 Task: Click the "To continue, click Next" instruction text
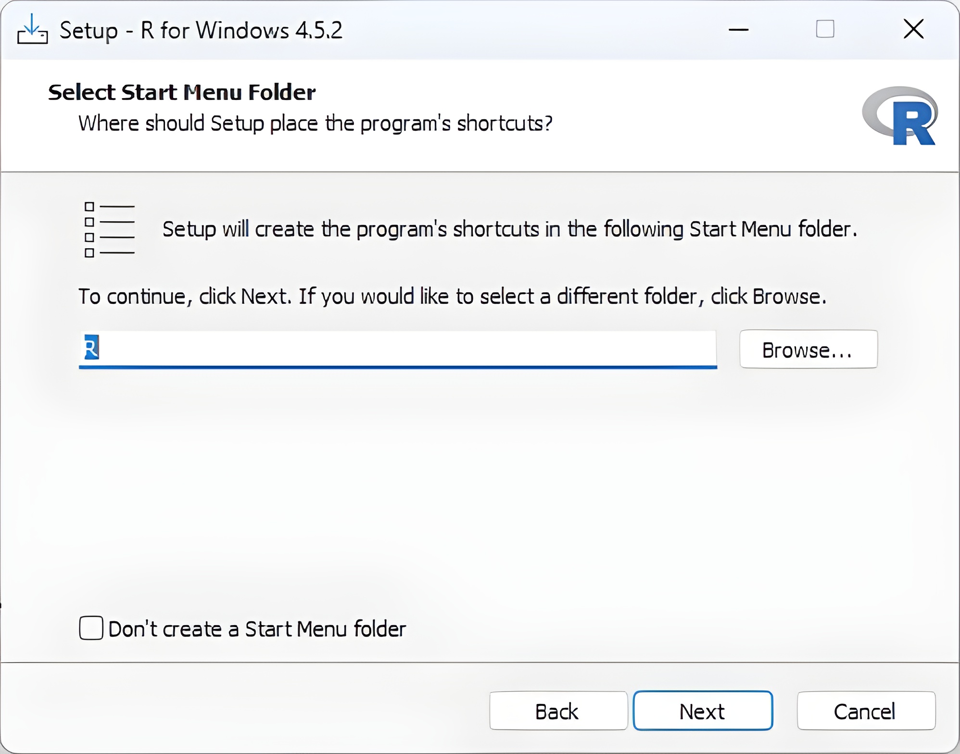[x=452, y=297]
